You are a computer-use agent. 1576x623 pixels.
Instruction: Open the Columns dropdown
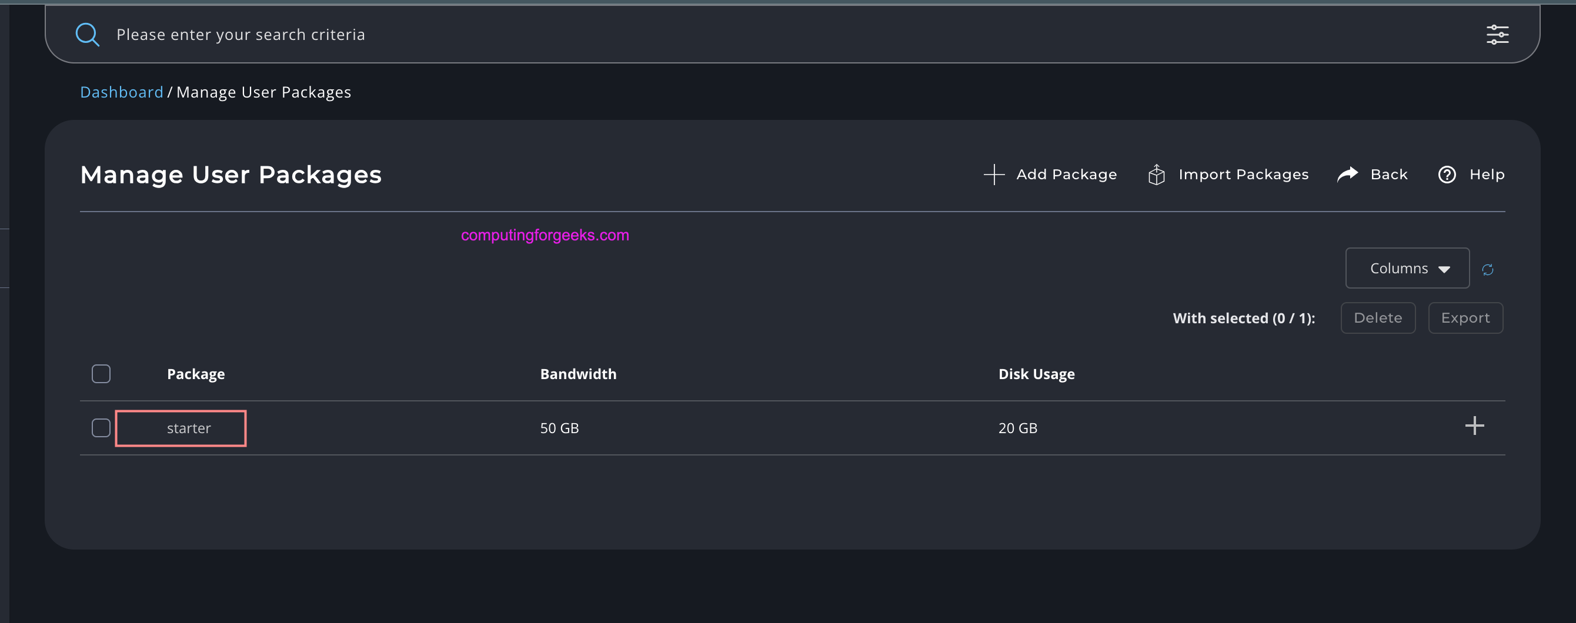point(1407,268)
